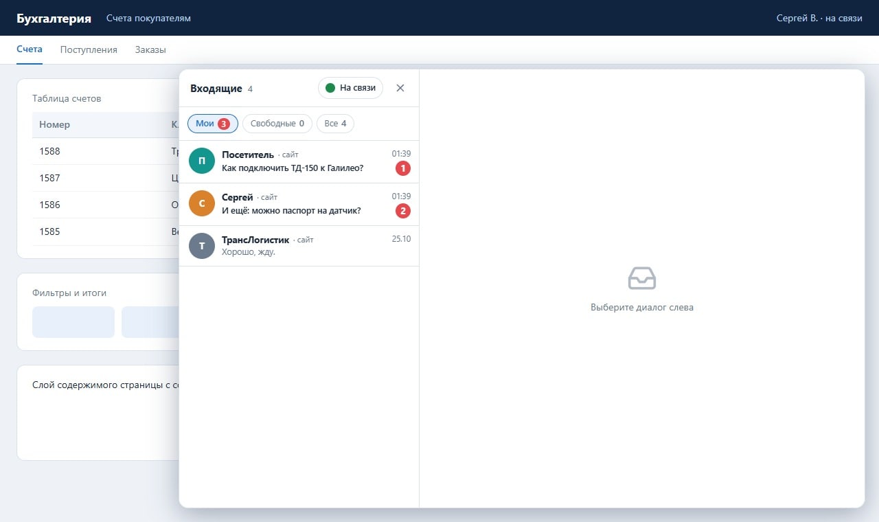Open Сергей's chat about паспорт на датчик
Screen dimensions: 879x522
point(299,205)
